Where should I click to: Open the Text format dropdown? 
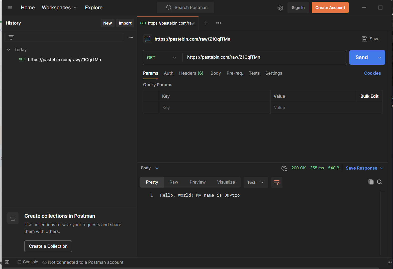coord(255,182)
